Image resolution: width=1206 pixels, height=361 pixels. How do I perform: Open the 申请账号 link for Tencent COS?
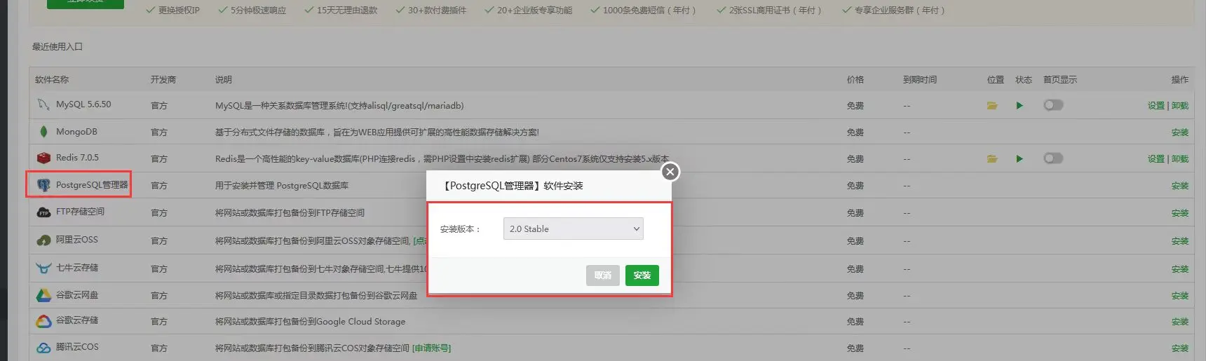(432, 348)
